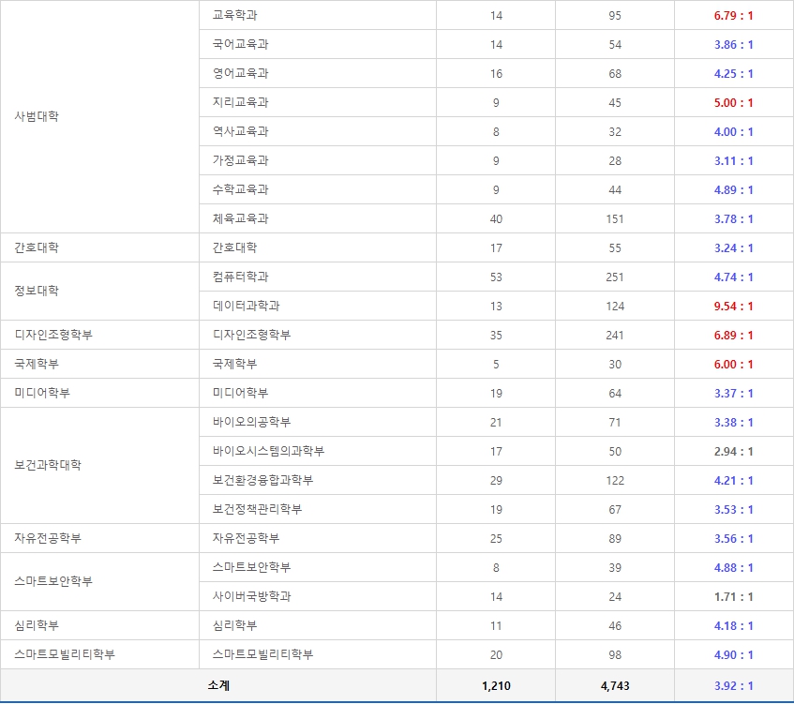The width and height of the screenshot is (794, 704).
Task: Click the 6.79 : 1 competition ratio
Action: pyautogui.click(x=733, y=16)
